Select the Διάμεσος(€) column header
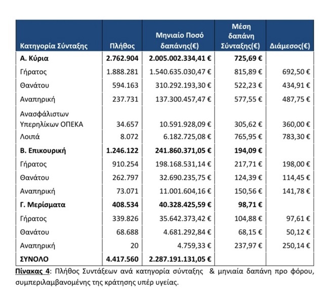329x294 pixels. click(290, 46)
